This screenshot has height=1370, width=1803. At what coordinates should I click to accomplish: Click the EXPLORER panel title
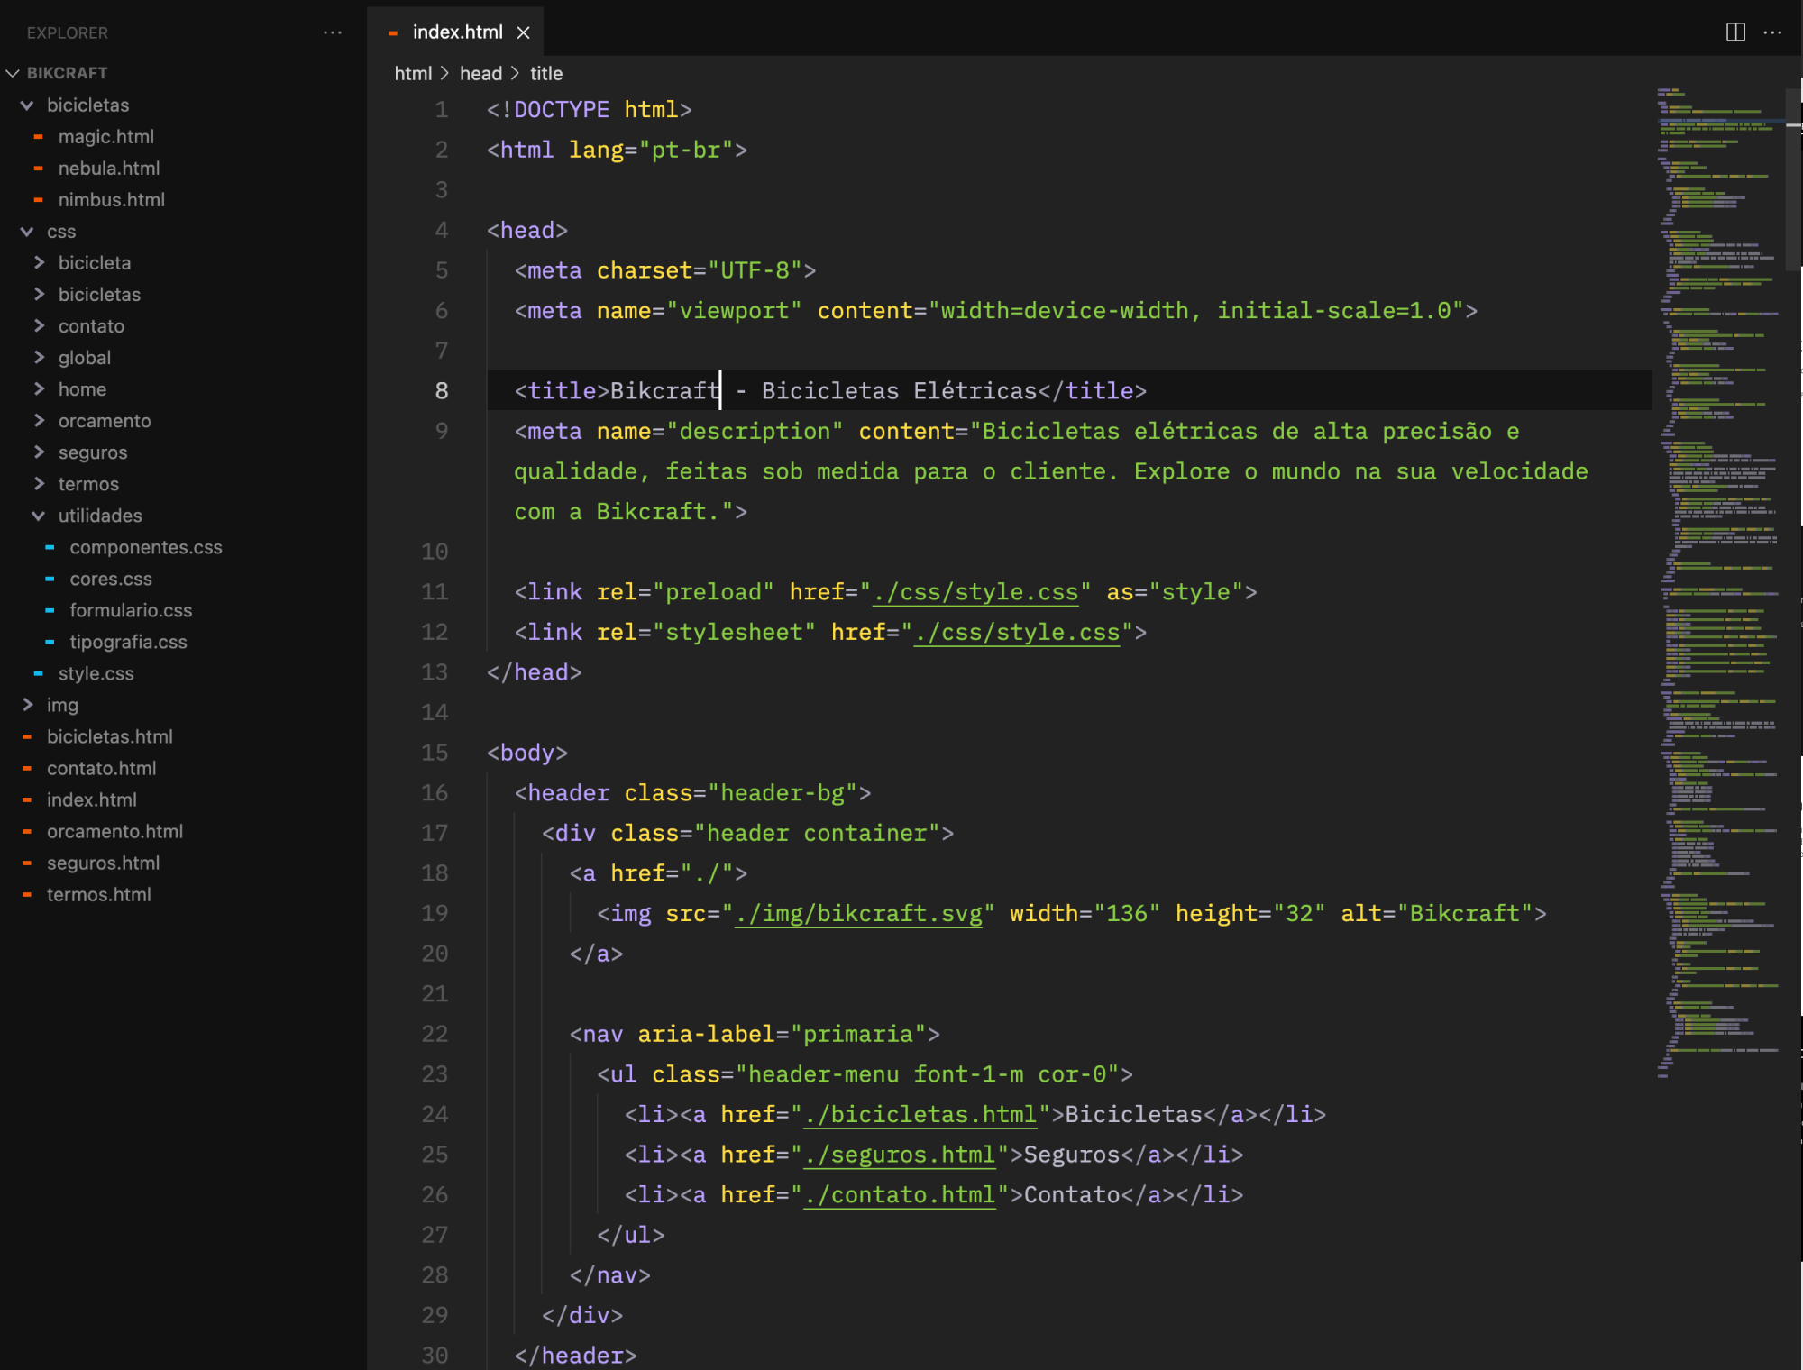click(x=68, y=33)
